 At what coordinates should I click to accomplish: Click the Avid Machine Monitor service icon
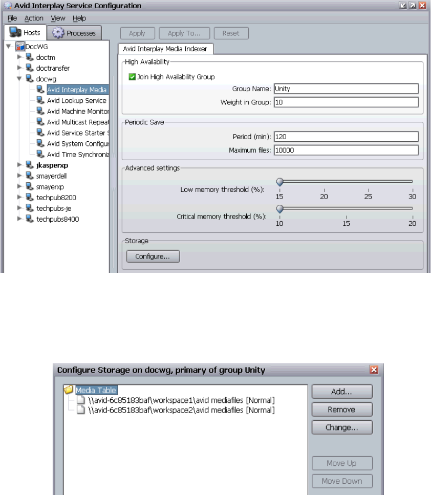click(x=40, y=111)
